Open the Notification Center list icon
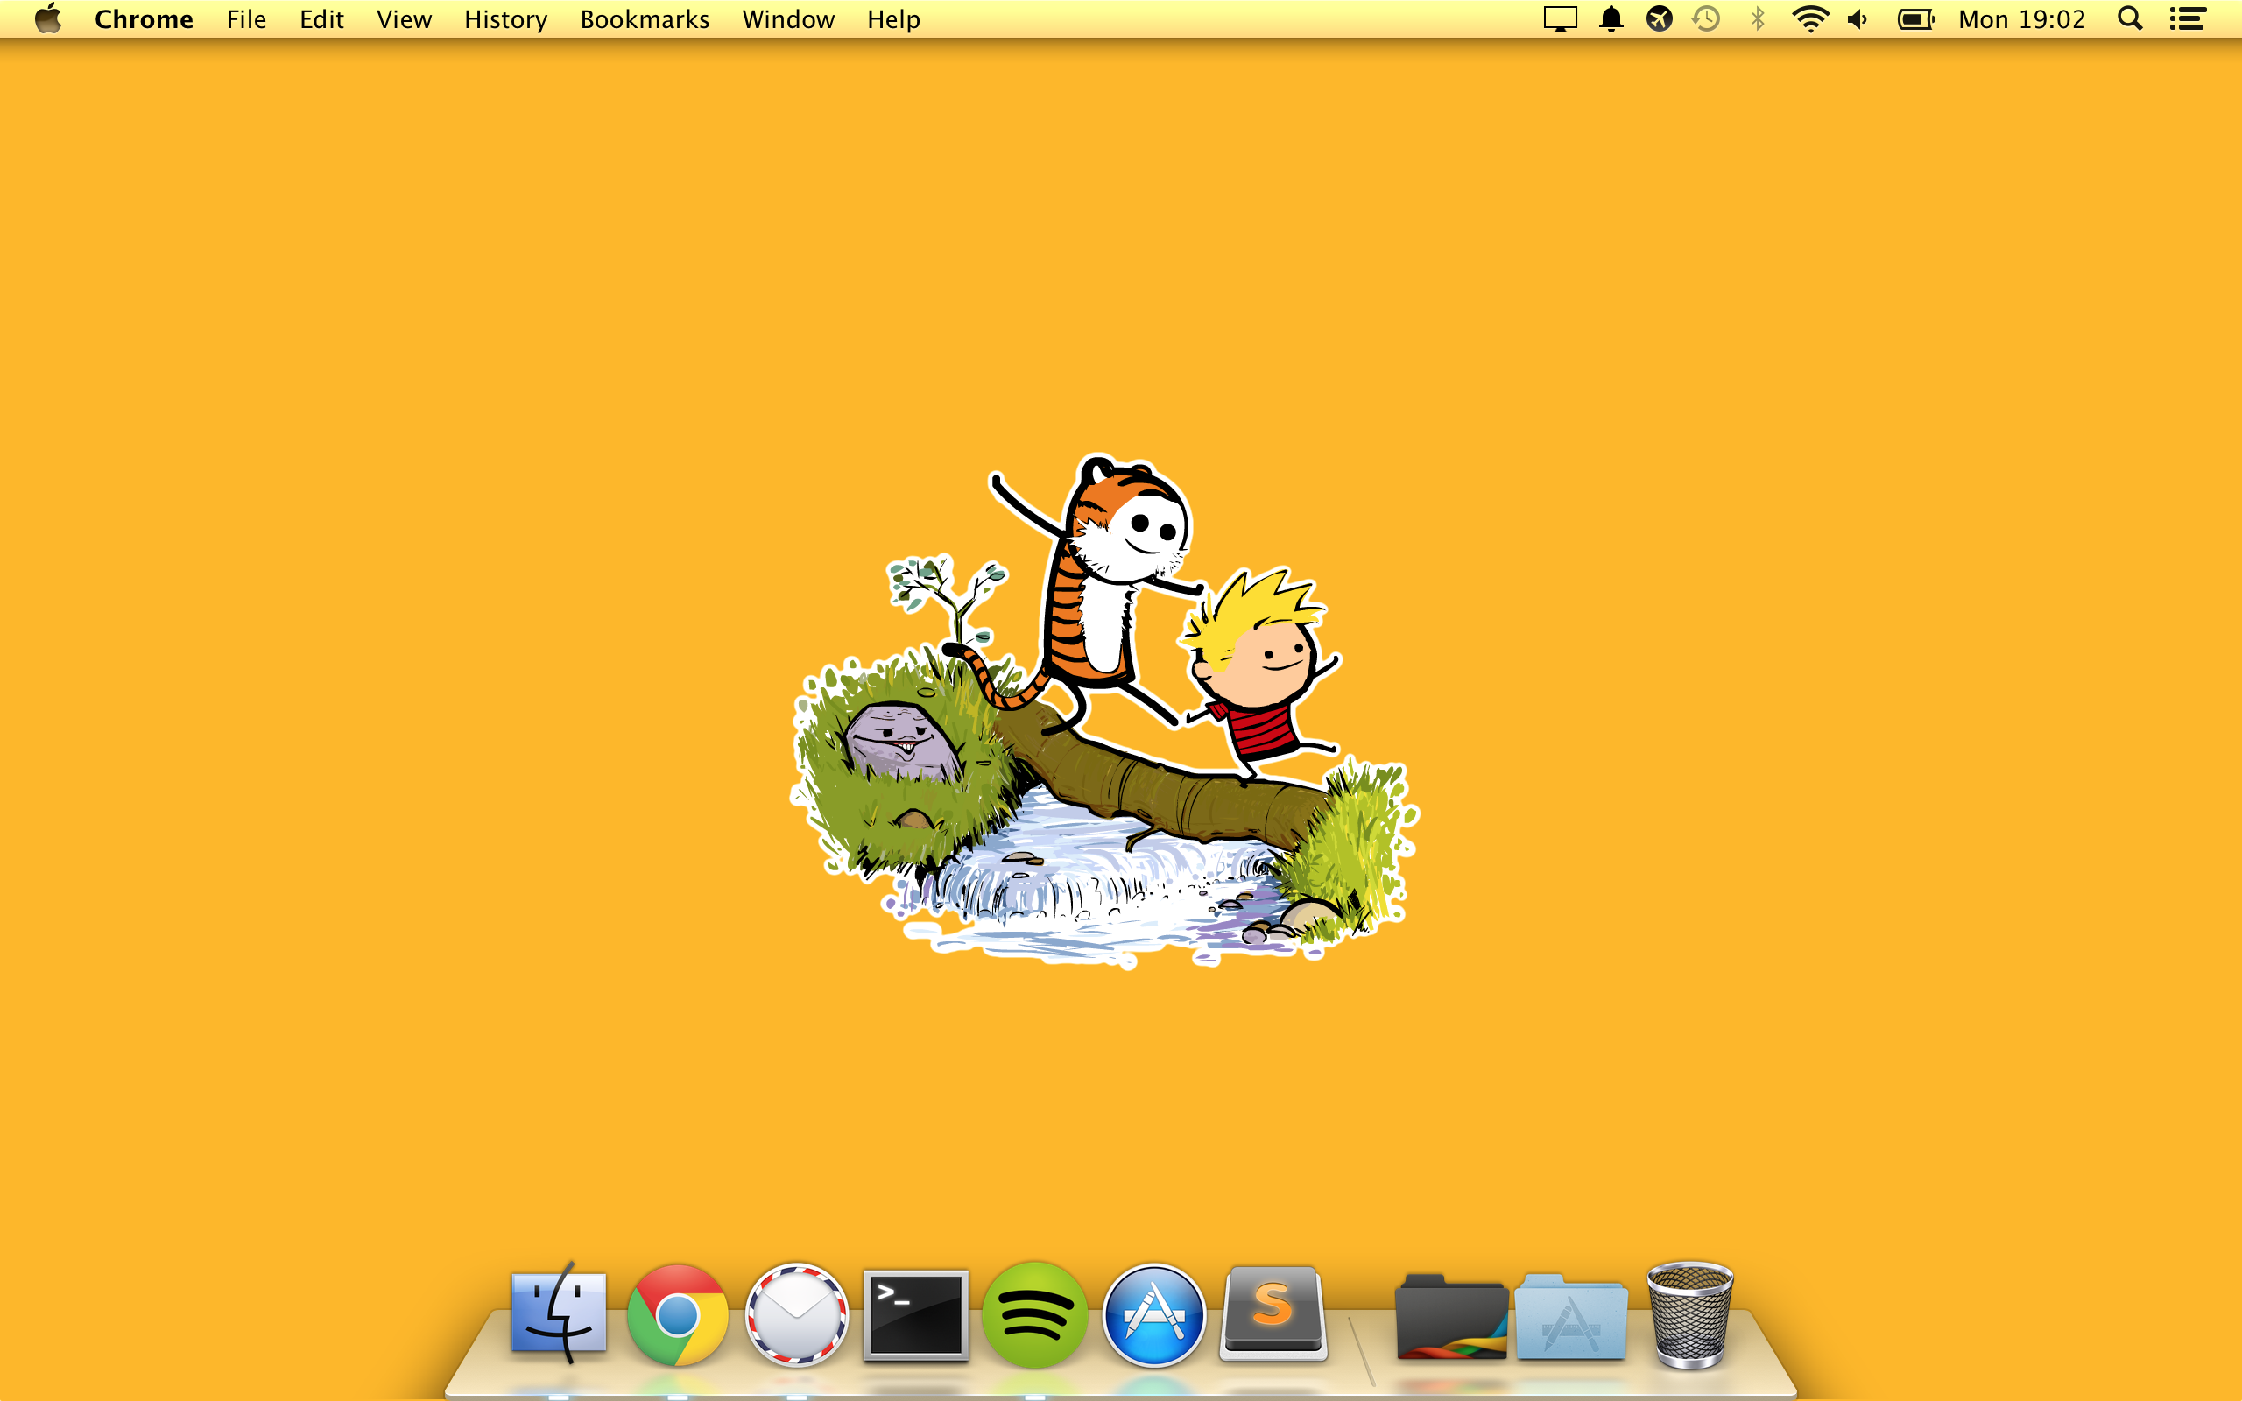2242x1401 pixels. click(2188, 19)
